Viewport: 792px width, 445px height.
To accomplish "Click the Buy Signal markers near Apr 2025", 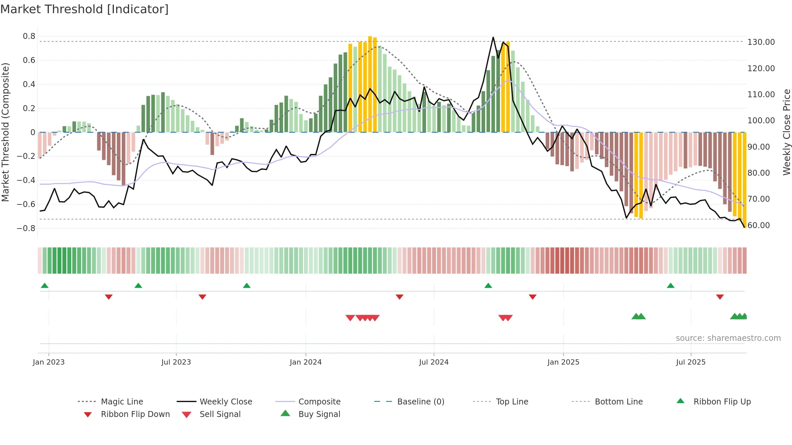I will click(638, 316).
